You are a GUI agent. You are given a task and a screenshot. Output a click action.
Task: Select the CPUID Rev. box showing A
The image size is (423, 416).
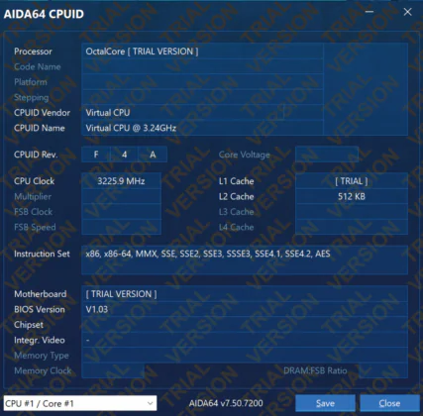tap(153, 155)
